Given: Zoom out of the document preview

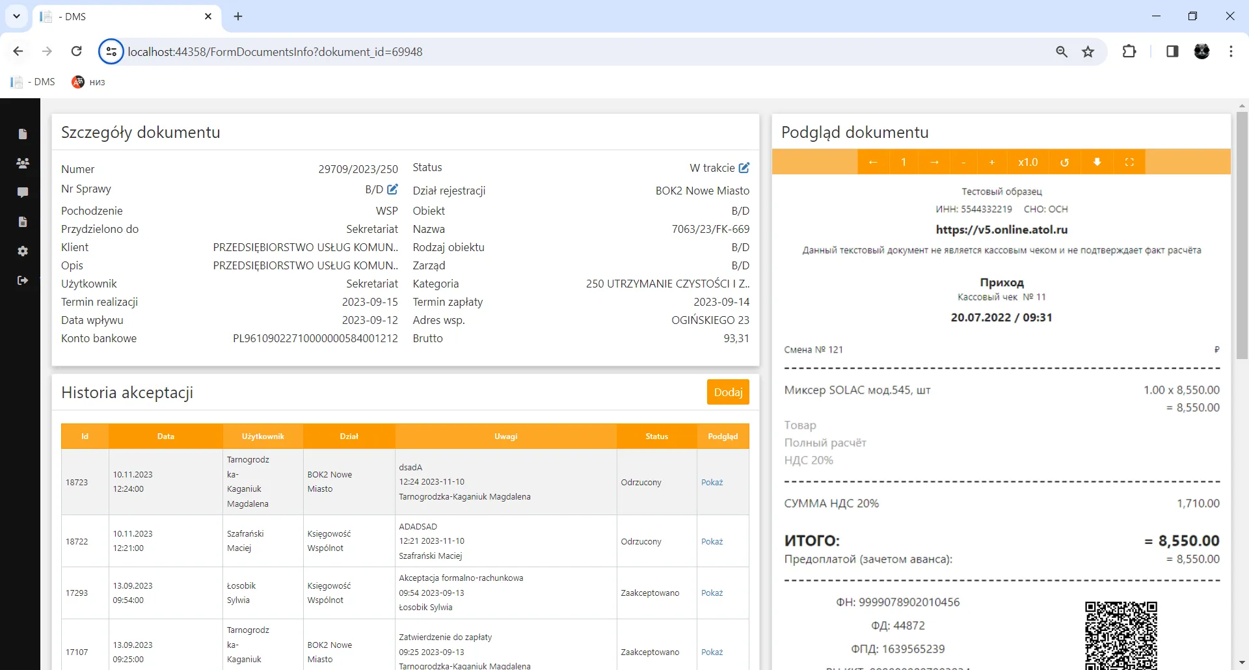Looking at the screenshot, I should click(x=963, y=162).
